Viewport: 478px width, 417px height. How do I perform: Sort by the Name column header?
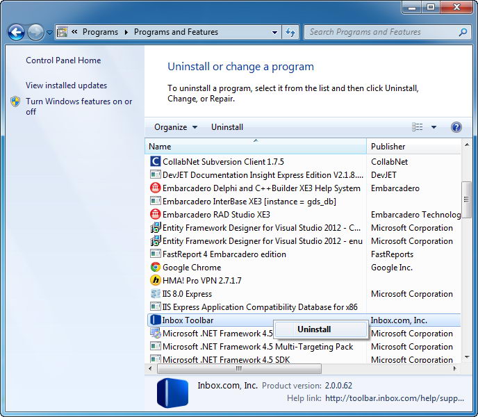point(256,147)
